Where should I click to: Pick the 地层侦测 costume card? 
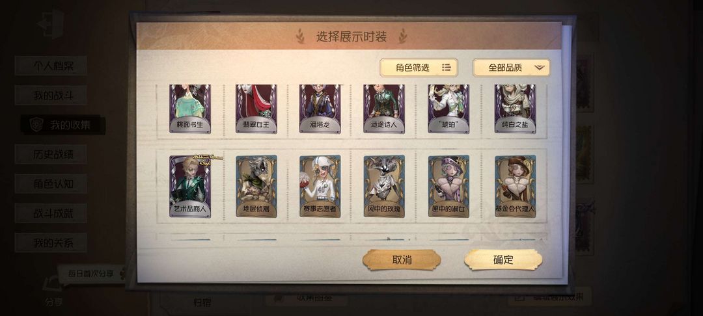point(256,186)
